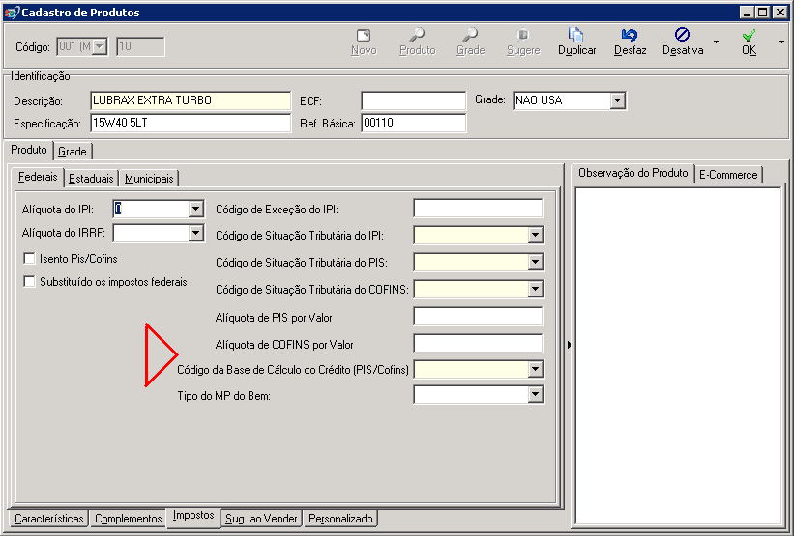
Task: Click the Ref. Básica field 00110
Action: click(413, 123)
